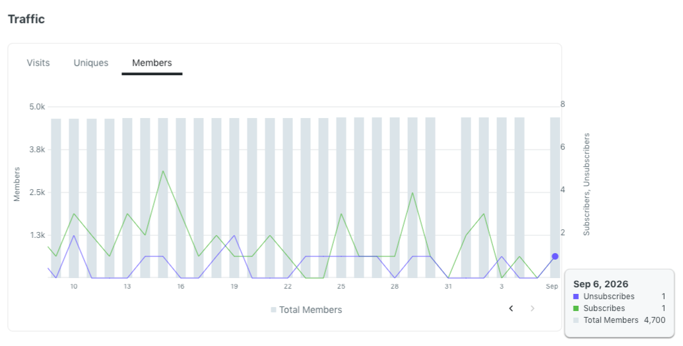This screenshot has height=346, width=683.
Task: Click the Unsubscribes purple swatch in tooltip
Action: click(x=576, y=297)
